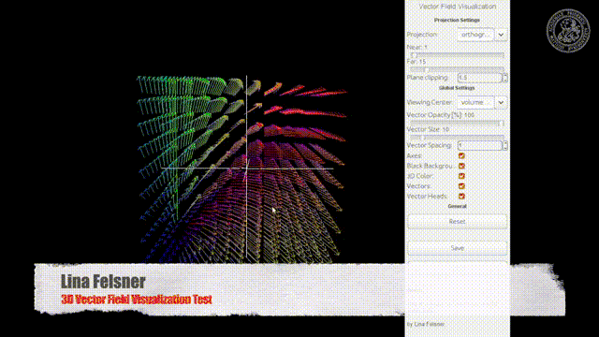Click the Near clipping slider
Viewport: 599px width, 337px height.
click(x=458, y=55)
